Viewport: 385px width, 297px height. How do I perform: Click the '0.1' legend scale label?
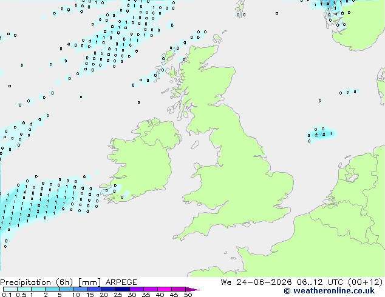pyautogui.click(x=7, y=295)
